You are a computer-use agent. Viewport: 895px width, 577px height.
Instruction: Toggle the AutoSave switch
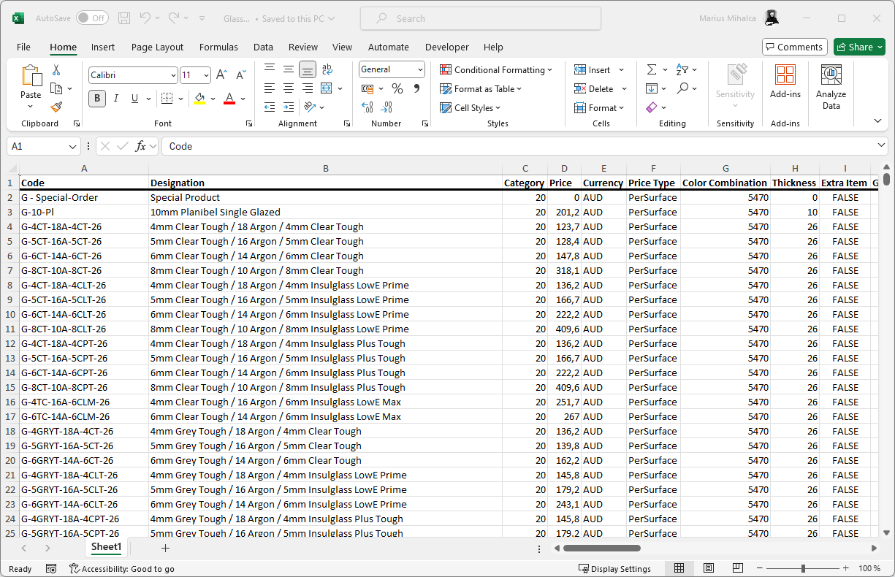coord(92,18)
